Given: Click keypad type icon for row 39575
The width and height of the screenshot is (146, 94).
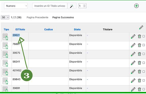Looking at the screenshot, I should pos(5,54).
